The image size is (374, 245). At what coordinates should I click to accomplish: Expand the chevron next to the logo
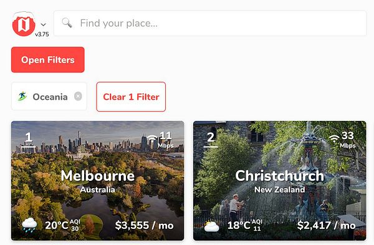(43, 24)
